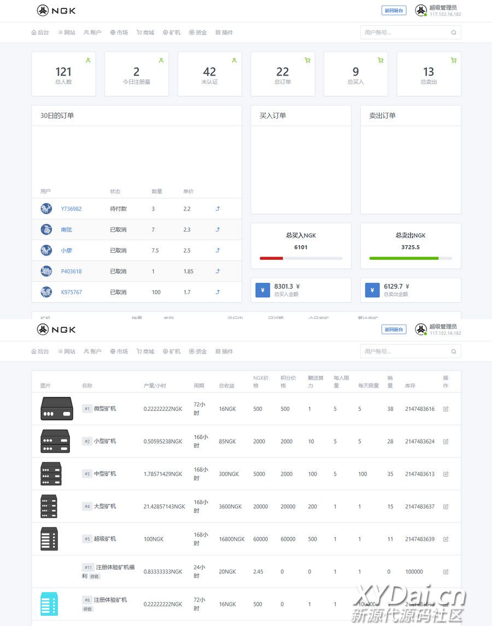Screen dimensions: 492x626
Task: Click the yen icon beside 总买入金额
Action: coord(262,290)
